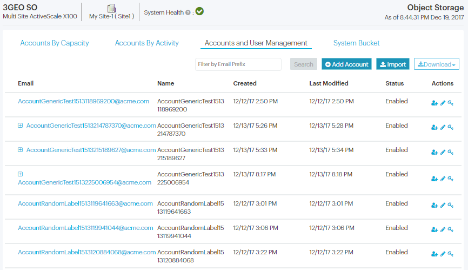Click created date 12/12/17 2:50 PM
Image resolution: width=468 pixels, height=270 pixels.
pyautogui.click(x=256, y=101)
